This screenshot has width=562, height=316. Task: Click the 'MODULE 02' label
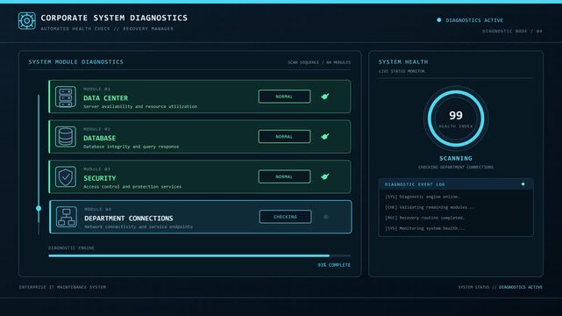(x=96, y=129)
